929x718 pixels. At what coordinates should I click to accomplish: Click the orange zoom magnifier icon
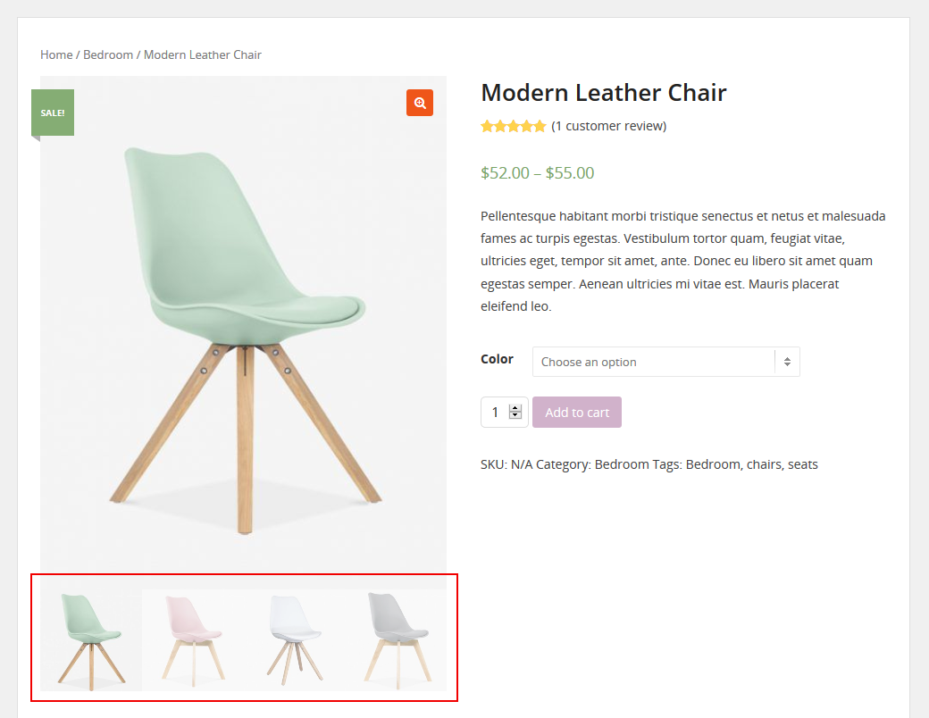[420, 103]
